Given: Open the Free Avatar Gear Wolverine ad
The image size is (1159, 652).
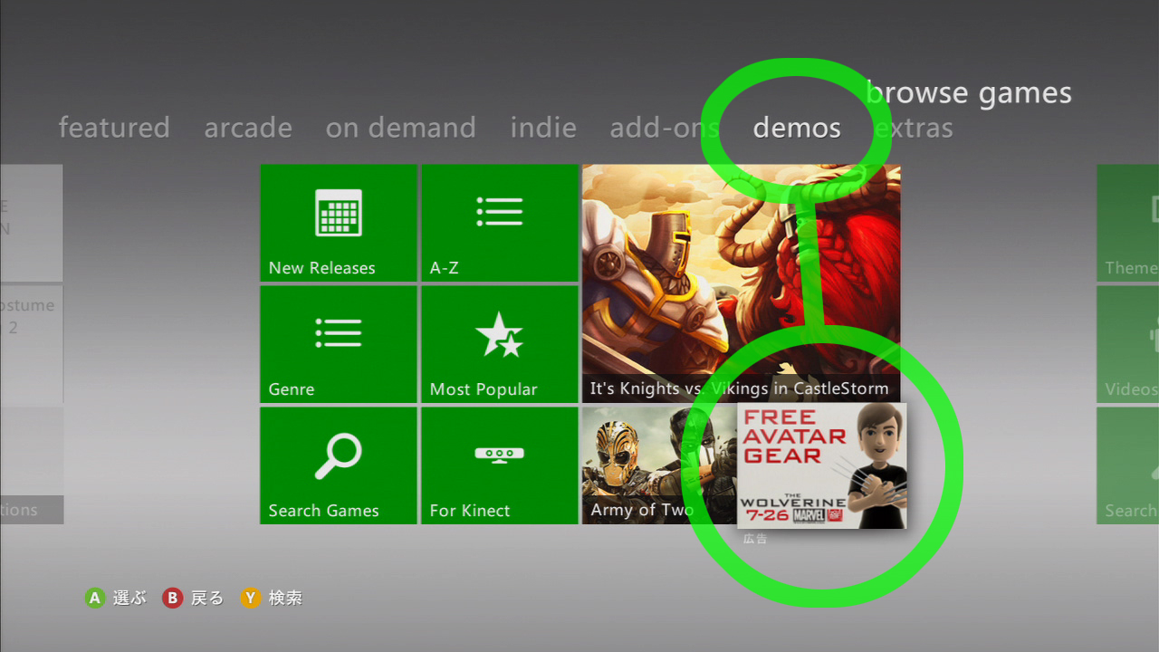Looking at the screenshot, I should pos(822,465).
